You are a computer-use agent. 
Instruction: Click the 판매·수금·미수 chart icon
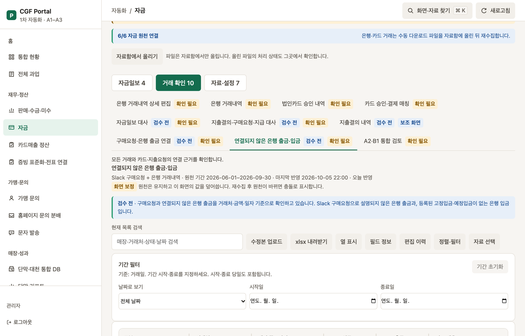11,110
